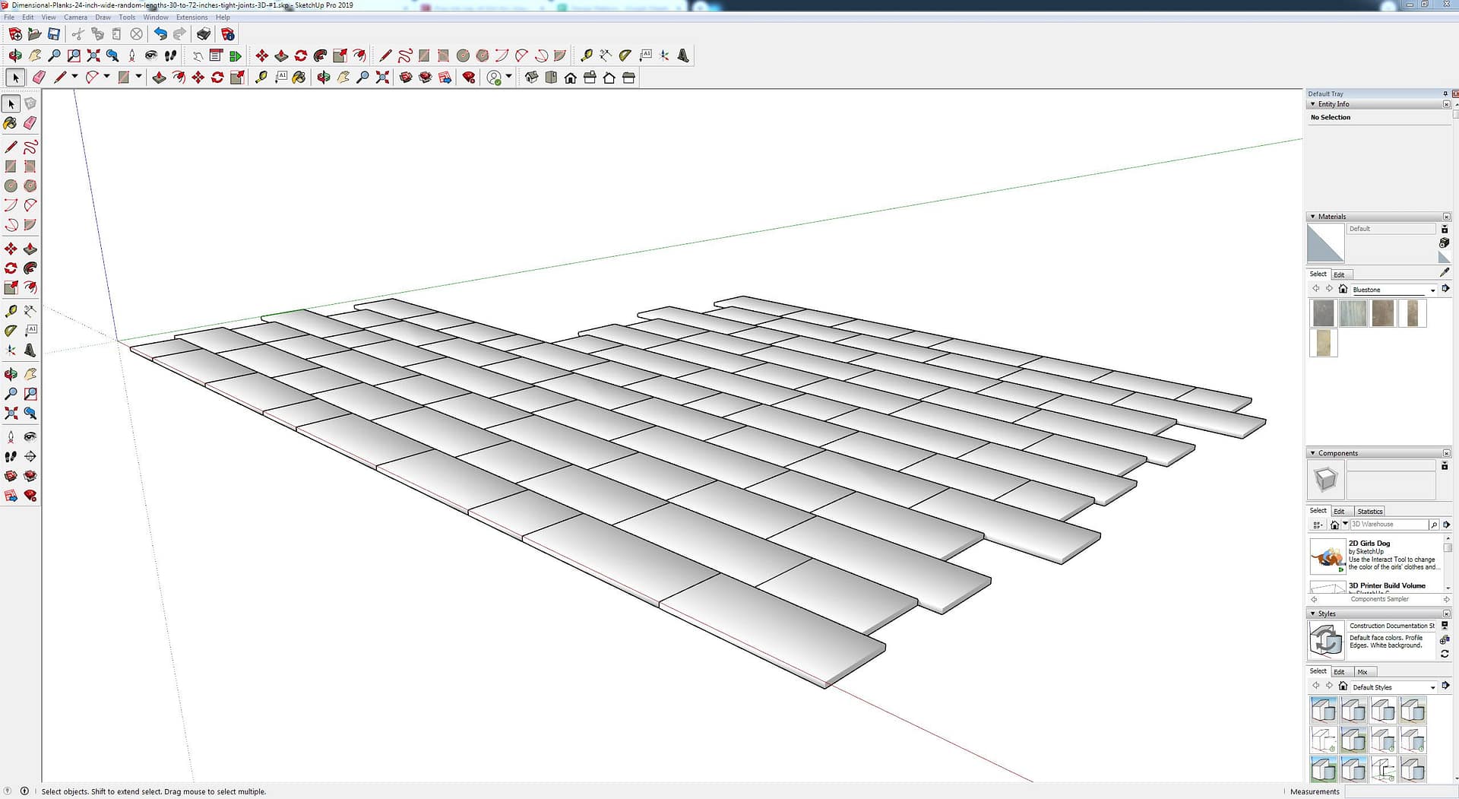Viewport: 1459px width, 799px height.
Task: Select the Make Component tool
Action: [30, 103]
